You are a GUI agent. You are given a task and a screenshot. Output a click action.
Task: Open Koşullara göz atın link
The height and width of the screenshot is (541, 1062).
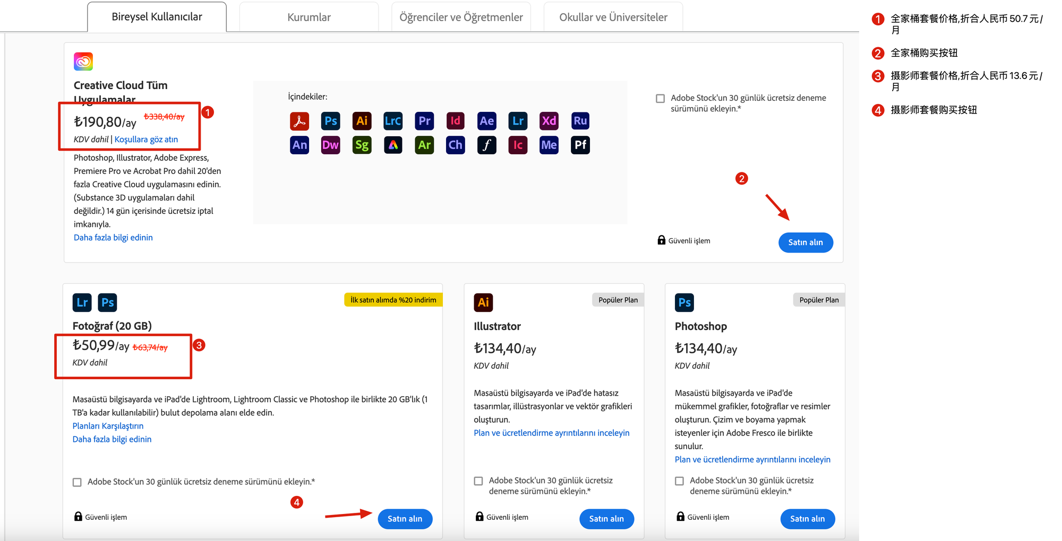coord(146,139)
